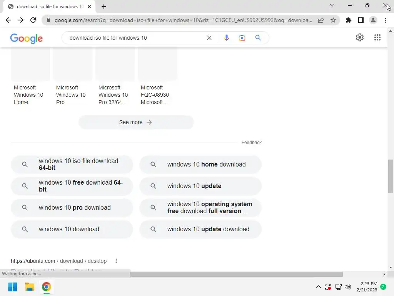Open Microsoft Windows 10 Pro 32/64 product
Image resolution: width=394 pixels, height=296 pixels.
(x=115, y=77)
